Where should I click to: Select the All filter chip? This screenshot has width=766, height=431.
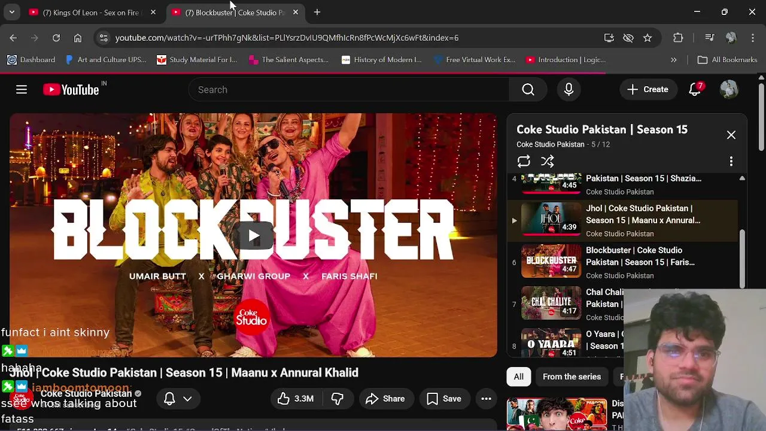(518, 377)
